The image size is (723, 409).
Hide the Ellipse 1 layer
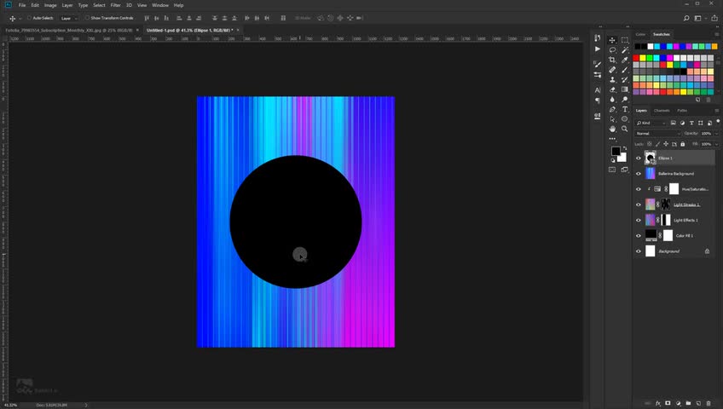click(x=639, y=158)
